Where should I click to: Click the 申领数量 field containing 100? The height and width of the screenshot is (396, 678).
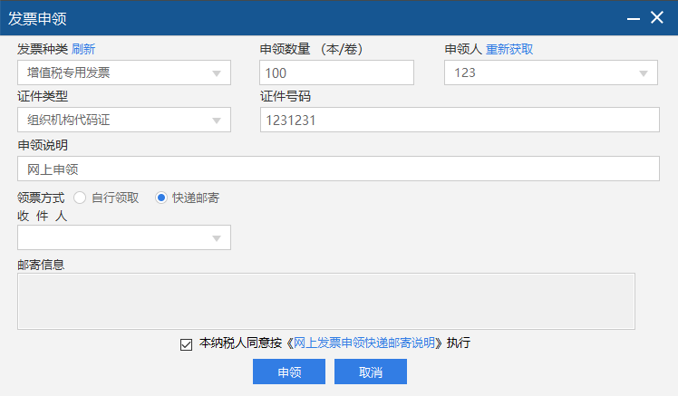pos(336,72)
